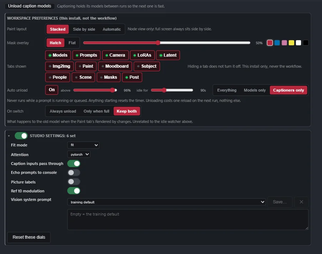Select Stacked paint layout
322x254 pixels.
click(57, 29)
